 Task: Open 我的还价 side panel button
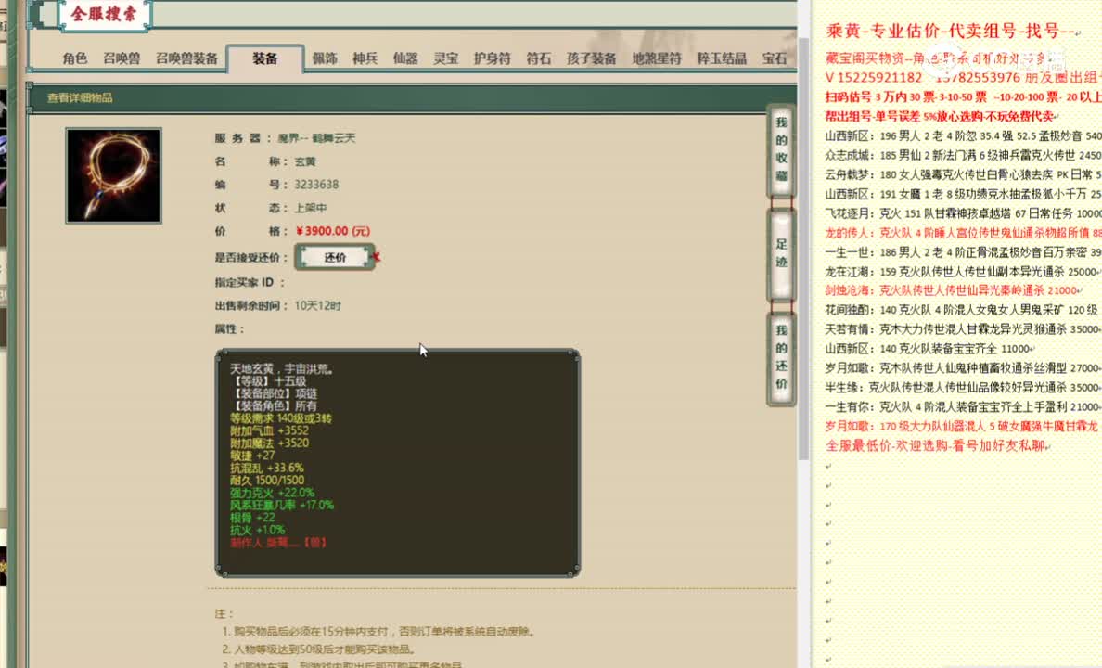[781, 357]
